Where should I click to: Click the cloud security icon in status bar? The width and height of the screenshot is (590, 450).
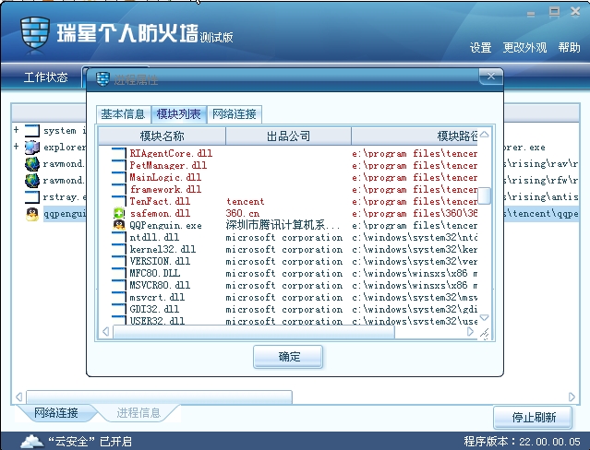pyautogui.click(x=32, y=441)
